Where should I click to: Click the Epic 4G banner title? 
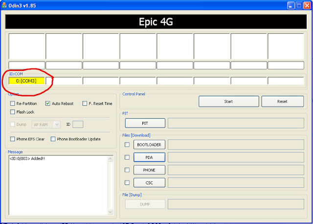(x=156, y=22)
